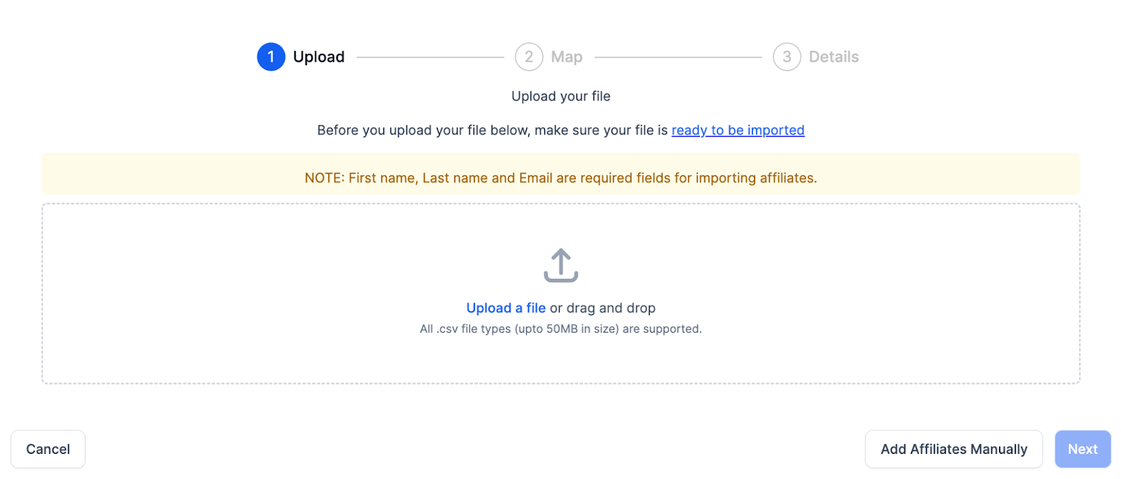Viewport: 1121px width, 479px height.
Task: Click the step 2 circle icon
Action: click(x=529, y=57)
